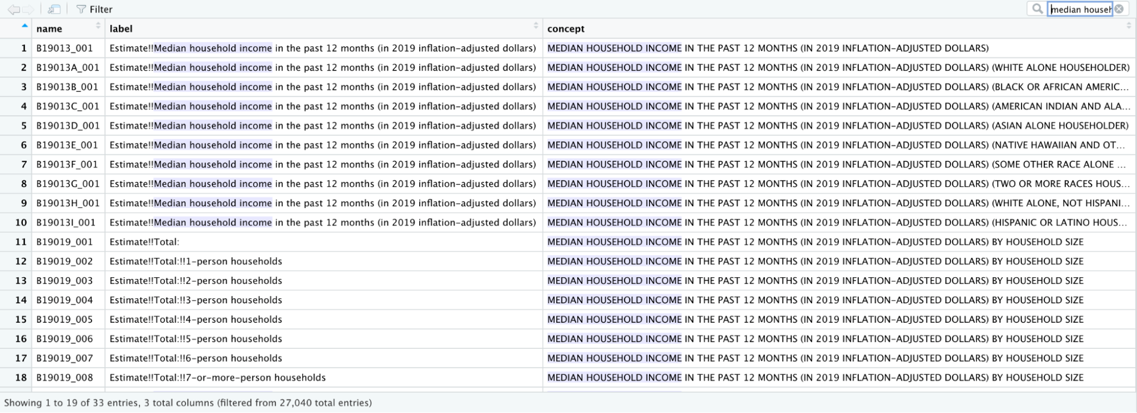The width and height of the screenshot is (1137, 413).
Task: Click the row-number column sort arrow
Action: tap(24, 26)
